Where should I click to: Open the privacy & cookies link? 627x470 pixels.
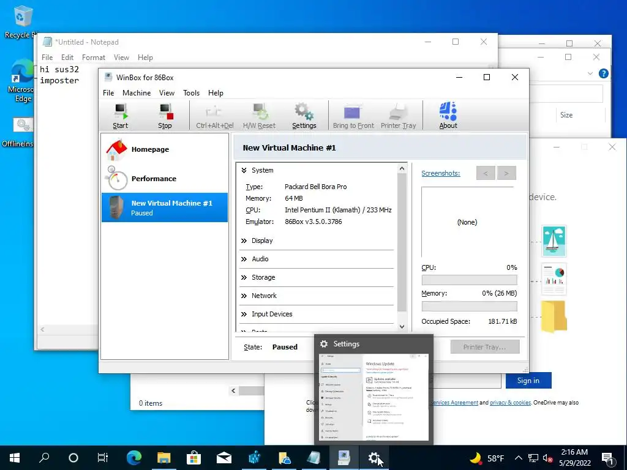click(x=510, y=403)
